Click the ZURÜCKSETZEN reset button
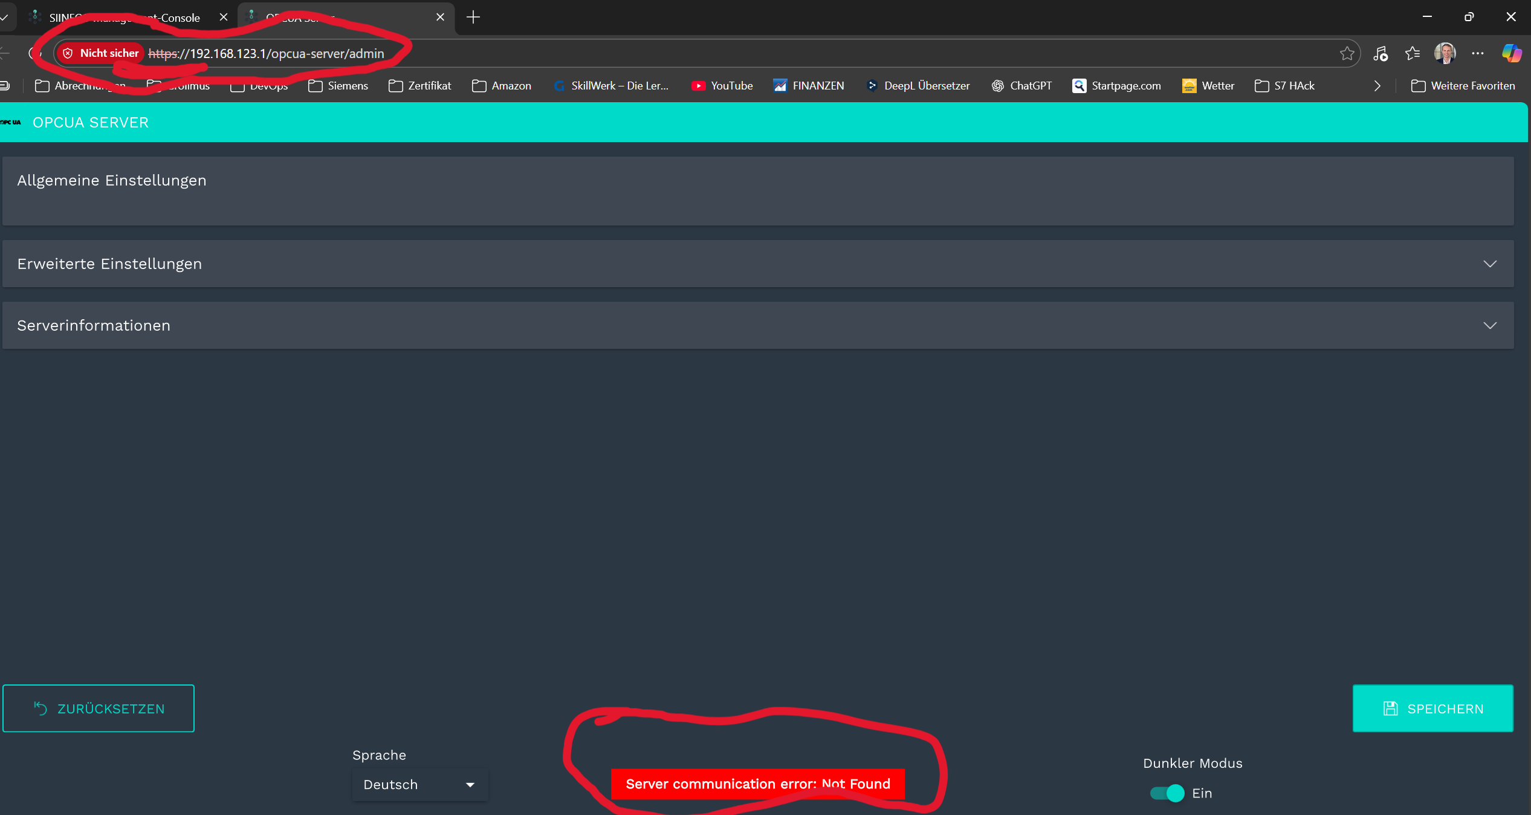Screen dimensions: 1531x815 (x=99, y=709)
